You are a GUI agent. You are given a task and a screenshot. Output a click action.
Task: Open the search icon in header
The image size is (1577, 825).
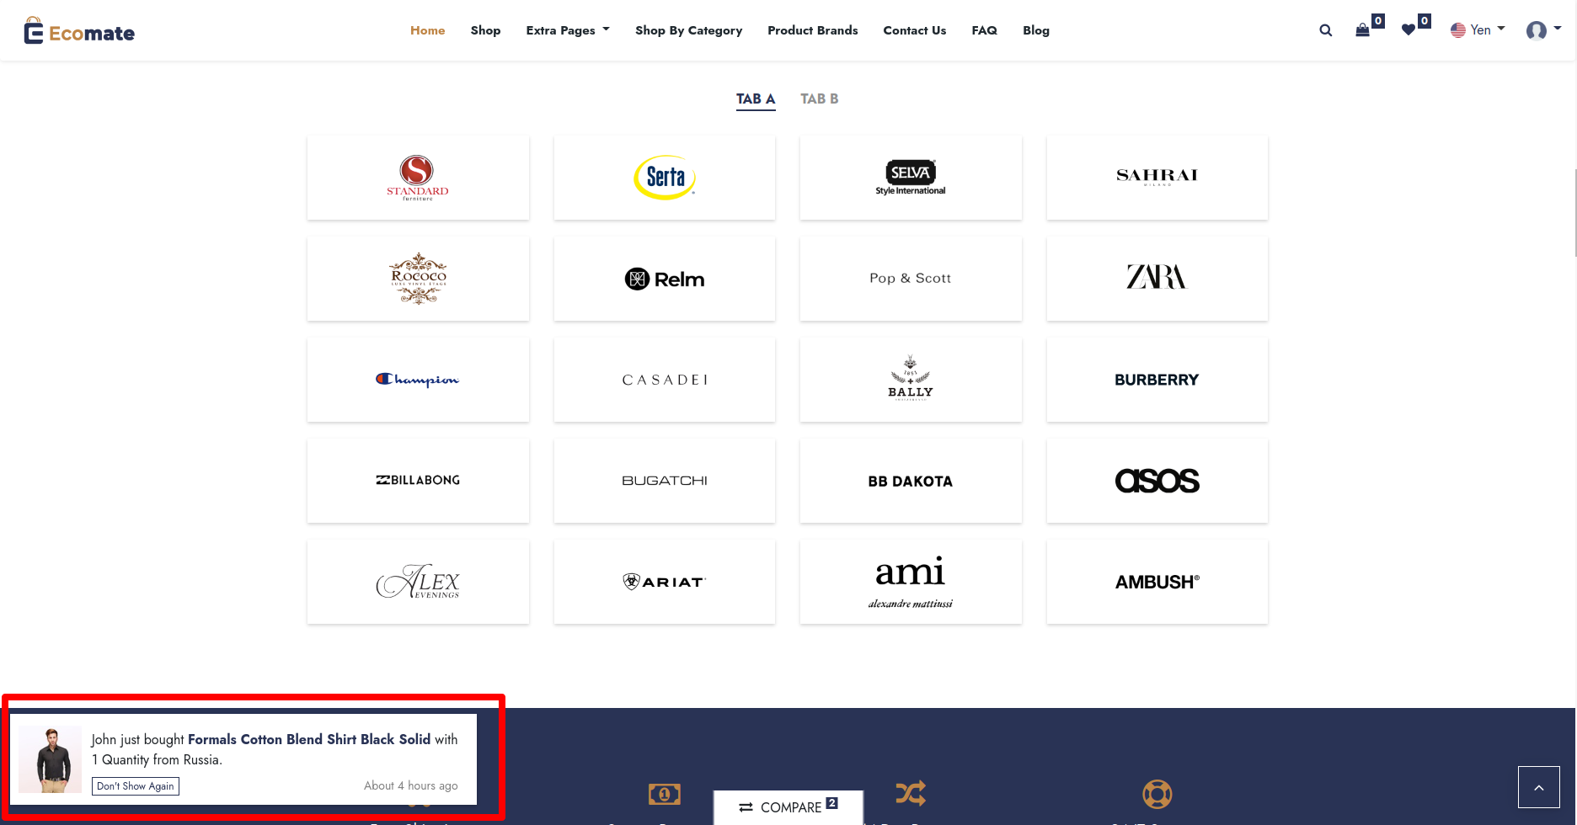tap(1326, 30)
